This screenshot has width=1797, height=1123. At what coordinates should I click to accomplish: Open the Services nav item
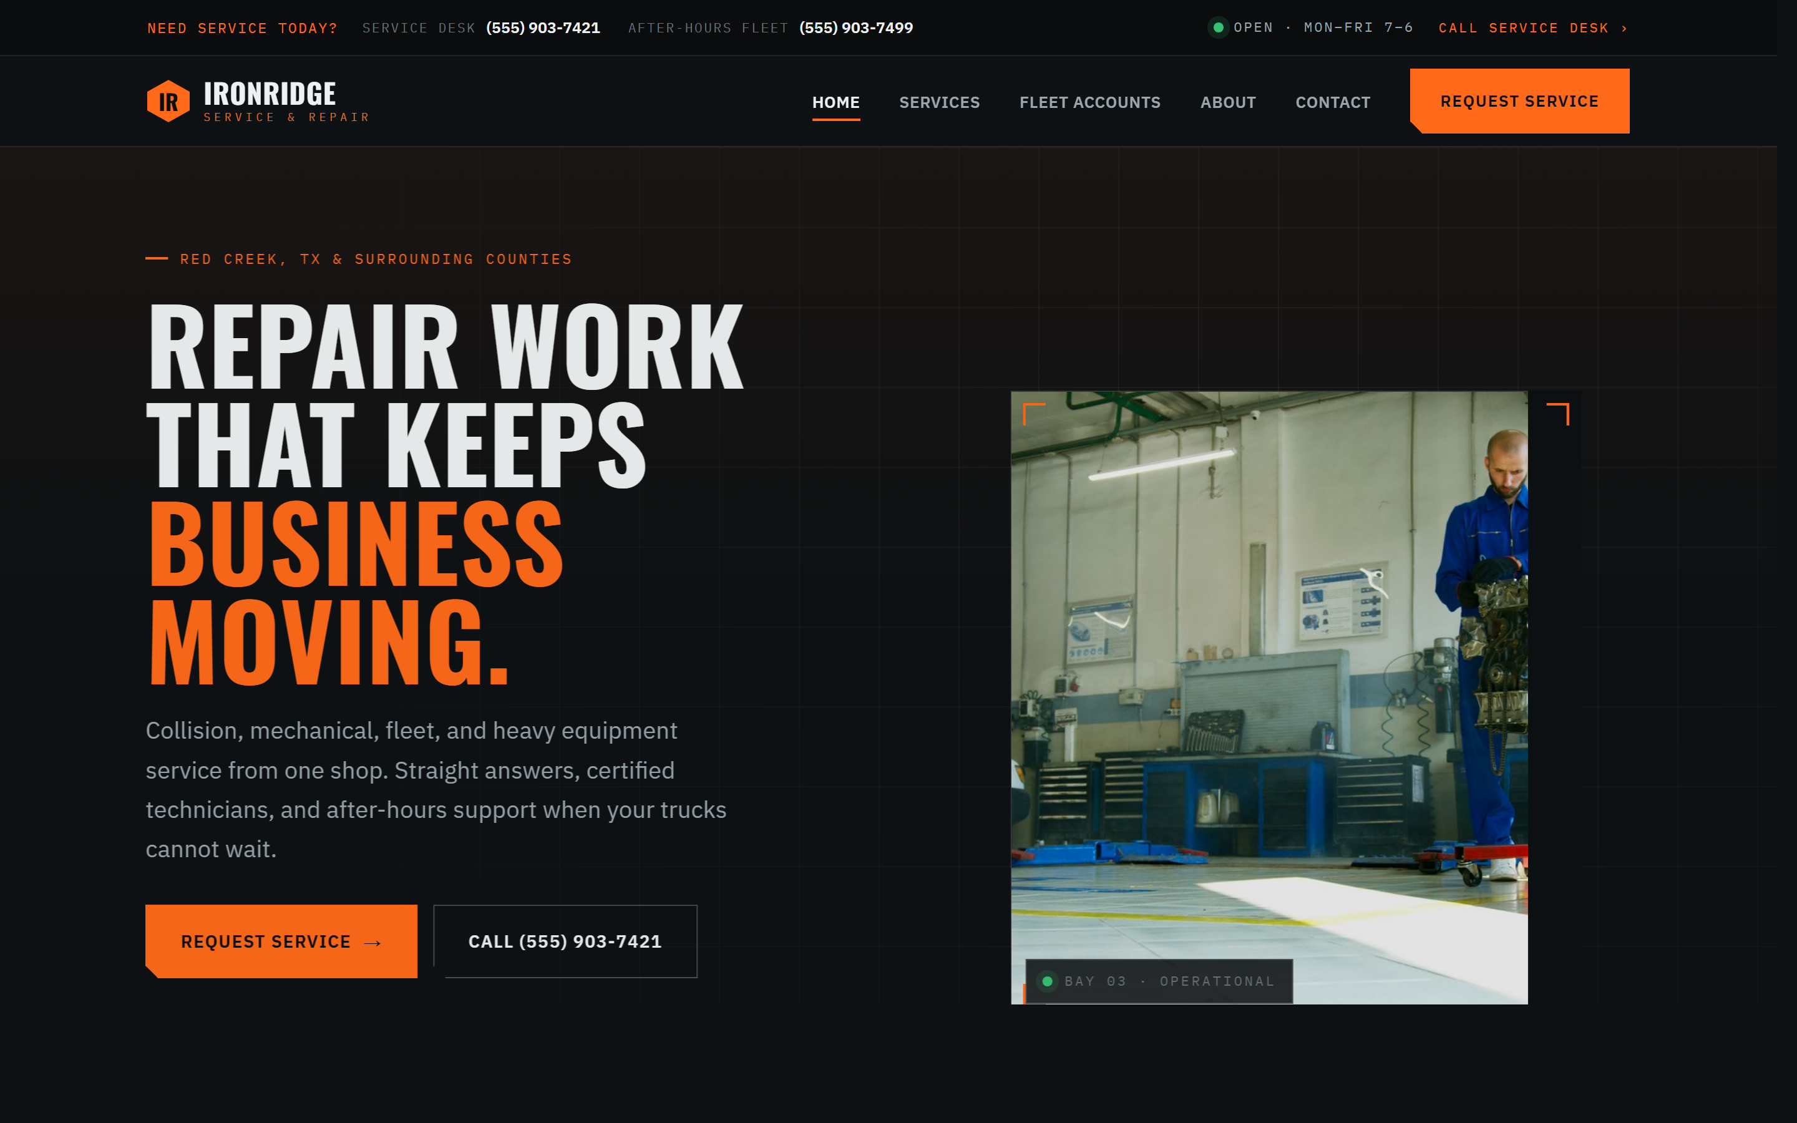point(939,102)
